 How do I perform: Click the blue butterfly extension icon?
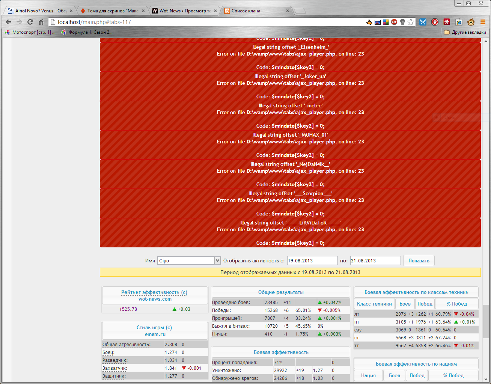423,22
